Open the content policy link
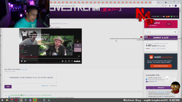This screenshot has width=182, height=102. [45, 86]
